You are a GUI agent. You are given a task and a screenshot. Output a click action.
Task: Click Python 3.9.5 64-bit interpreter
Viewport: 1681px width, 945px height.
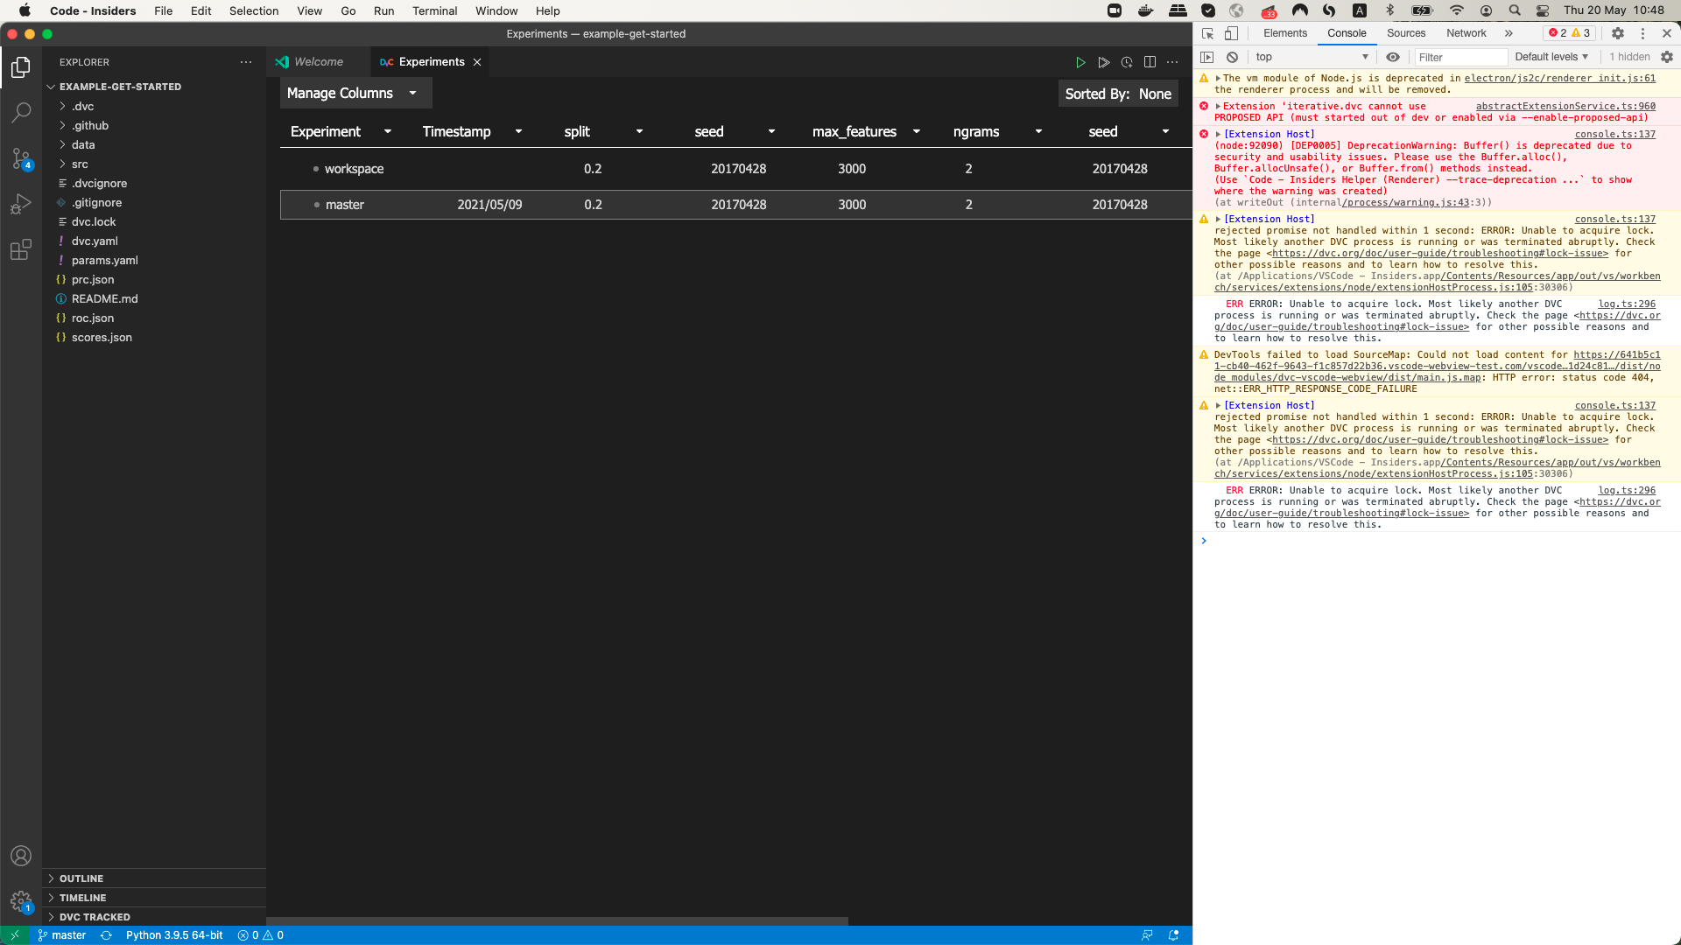[x=174, y=935]
